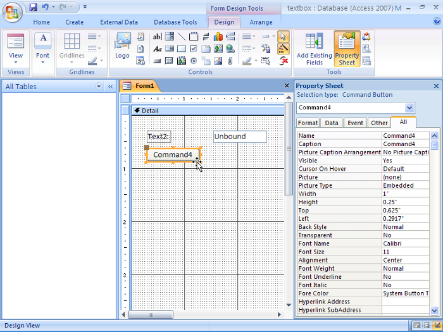Select the Unbound Object Frame tool
Screen dimensions: 443x332
(218, 49)
